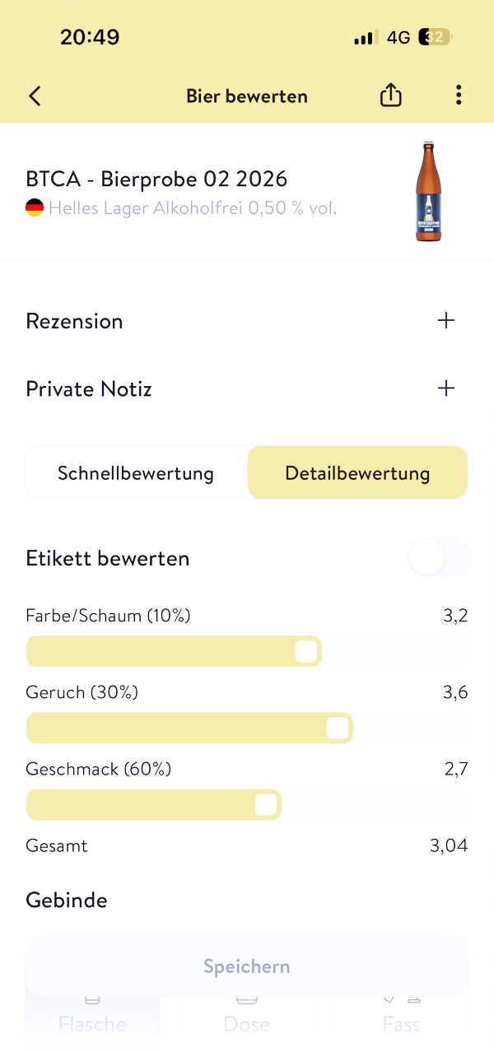This screenshot has height=1052, width=494.
Task: Click the Farbe/Schaum slider handle
Action: (x=306, y=652)
